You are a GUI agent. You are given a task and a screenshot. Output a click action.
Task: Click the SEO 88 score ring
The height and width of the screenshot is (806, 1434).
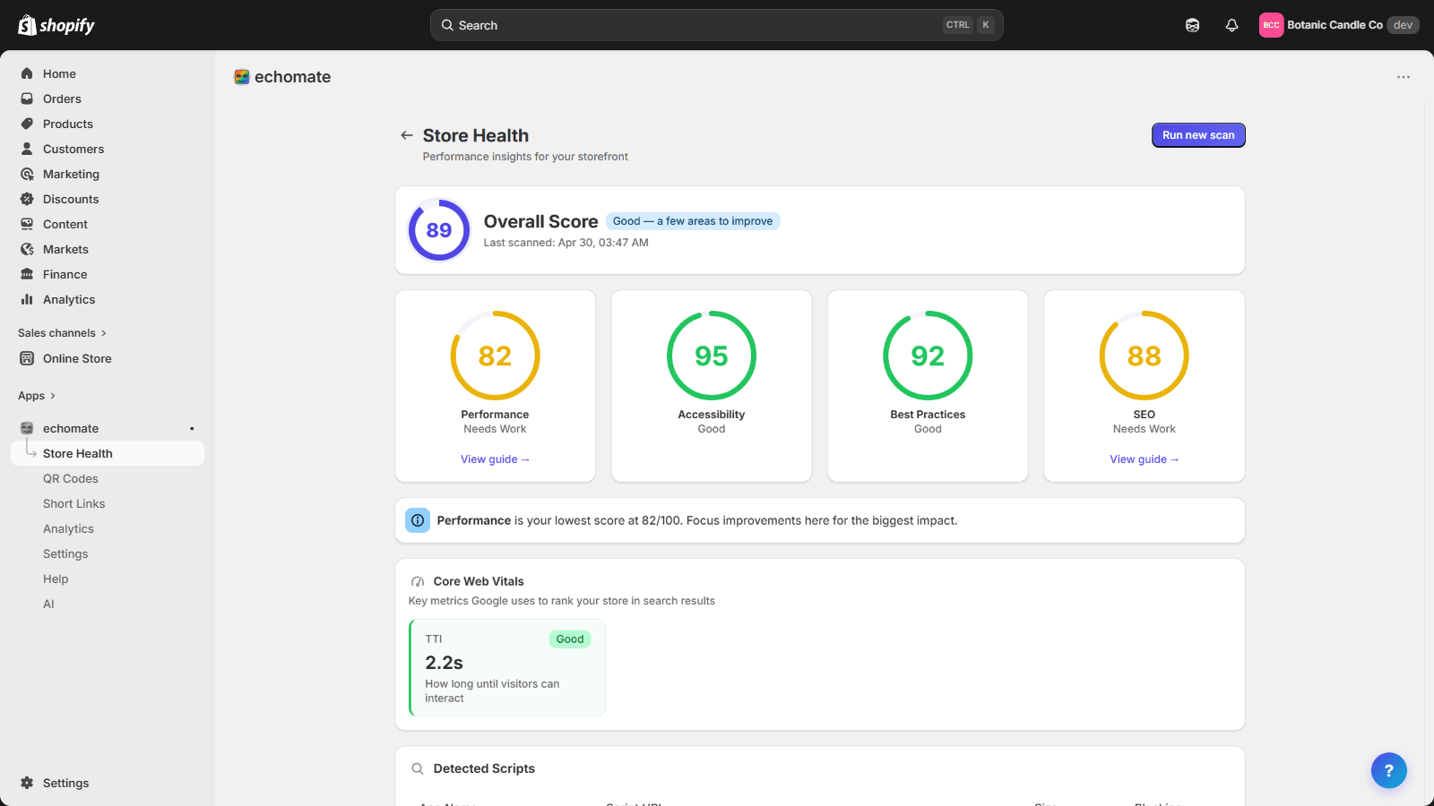(1145, 356)
